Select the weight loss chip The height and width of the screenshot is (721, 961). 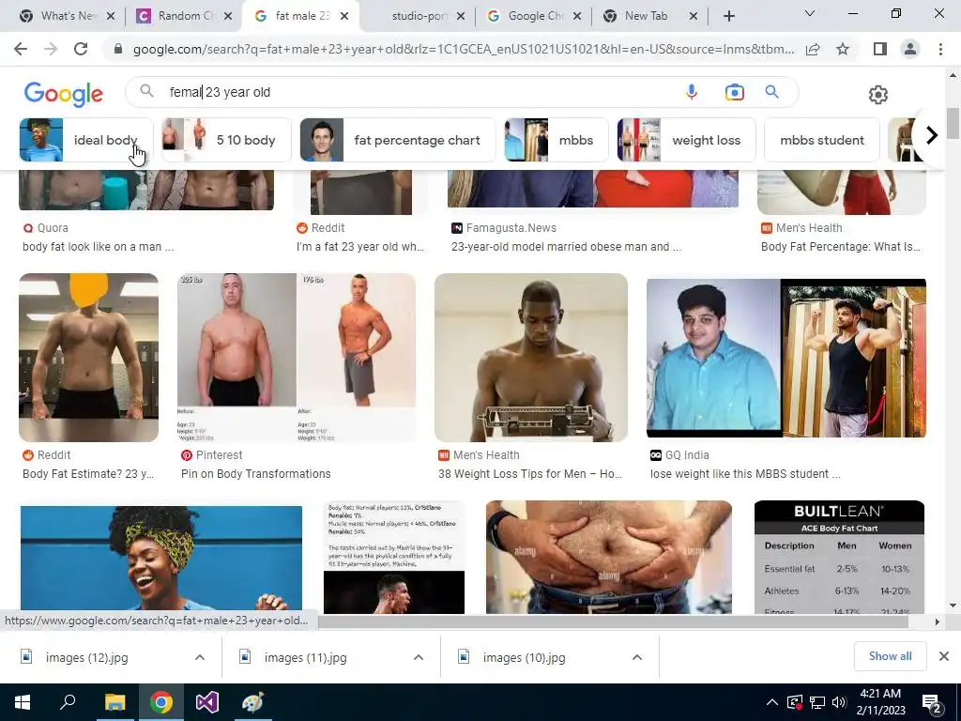tap(686, 140)
